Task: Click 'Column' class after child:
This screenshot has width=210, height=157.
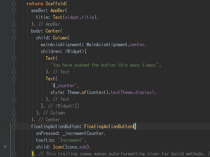Action: point(60,38)
